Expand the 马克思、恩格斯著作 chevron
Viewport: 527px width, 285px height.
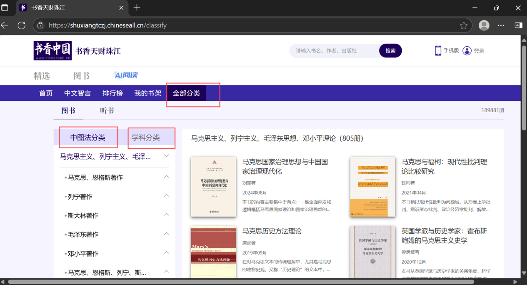click(167, 177)
